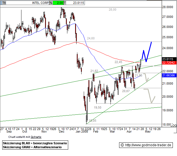Click the 'Chart erstellt mit' caption text

point(19,137)
